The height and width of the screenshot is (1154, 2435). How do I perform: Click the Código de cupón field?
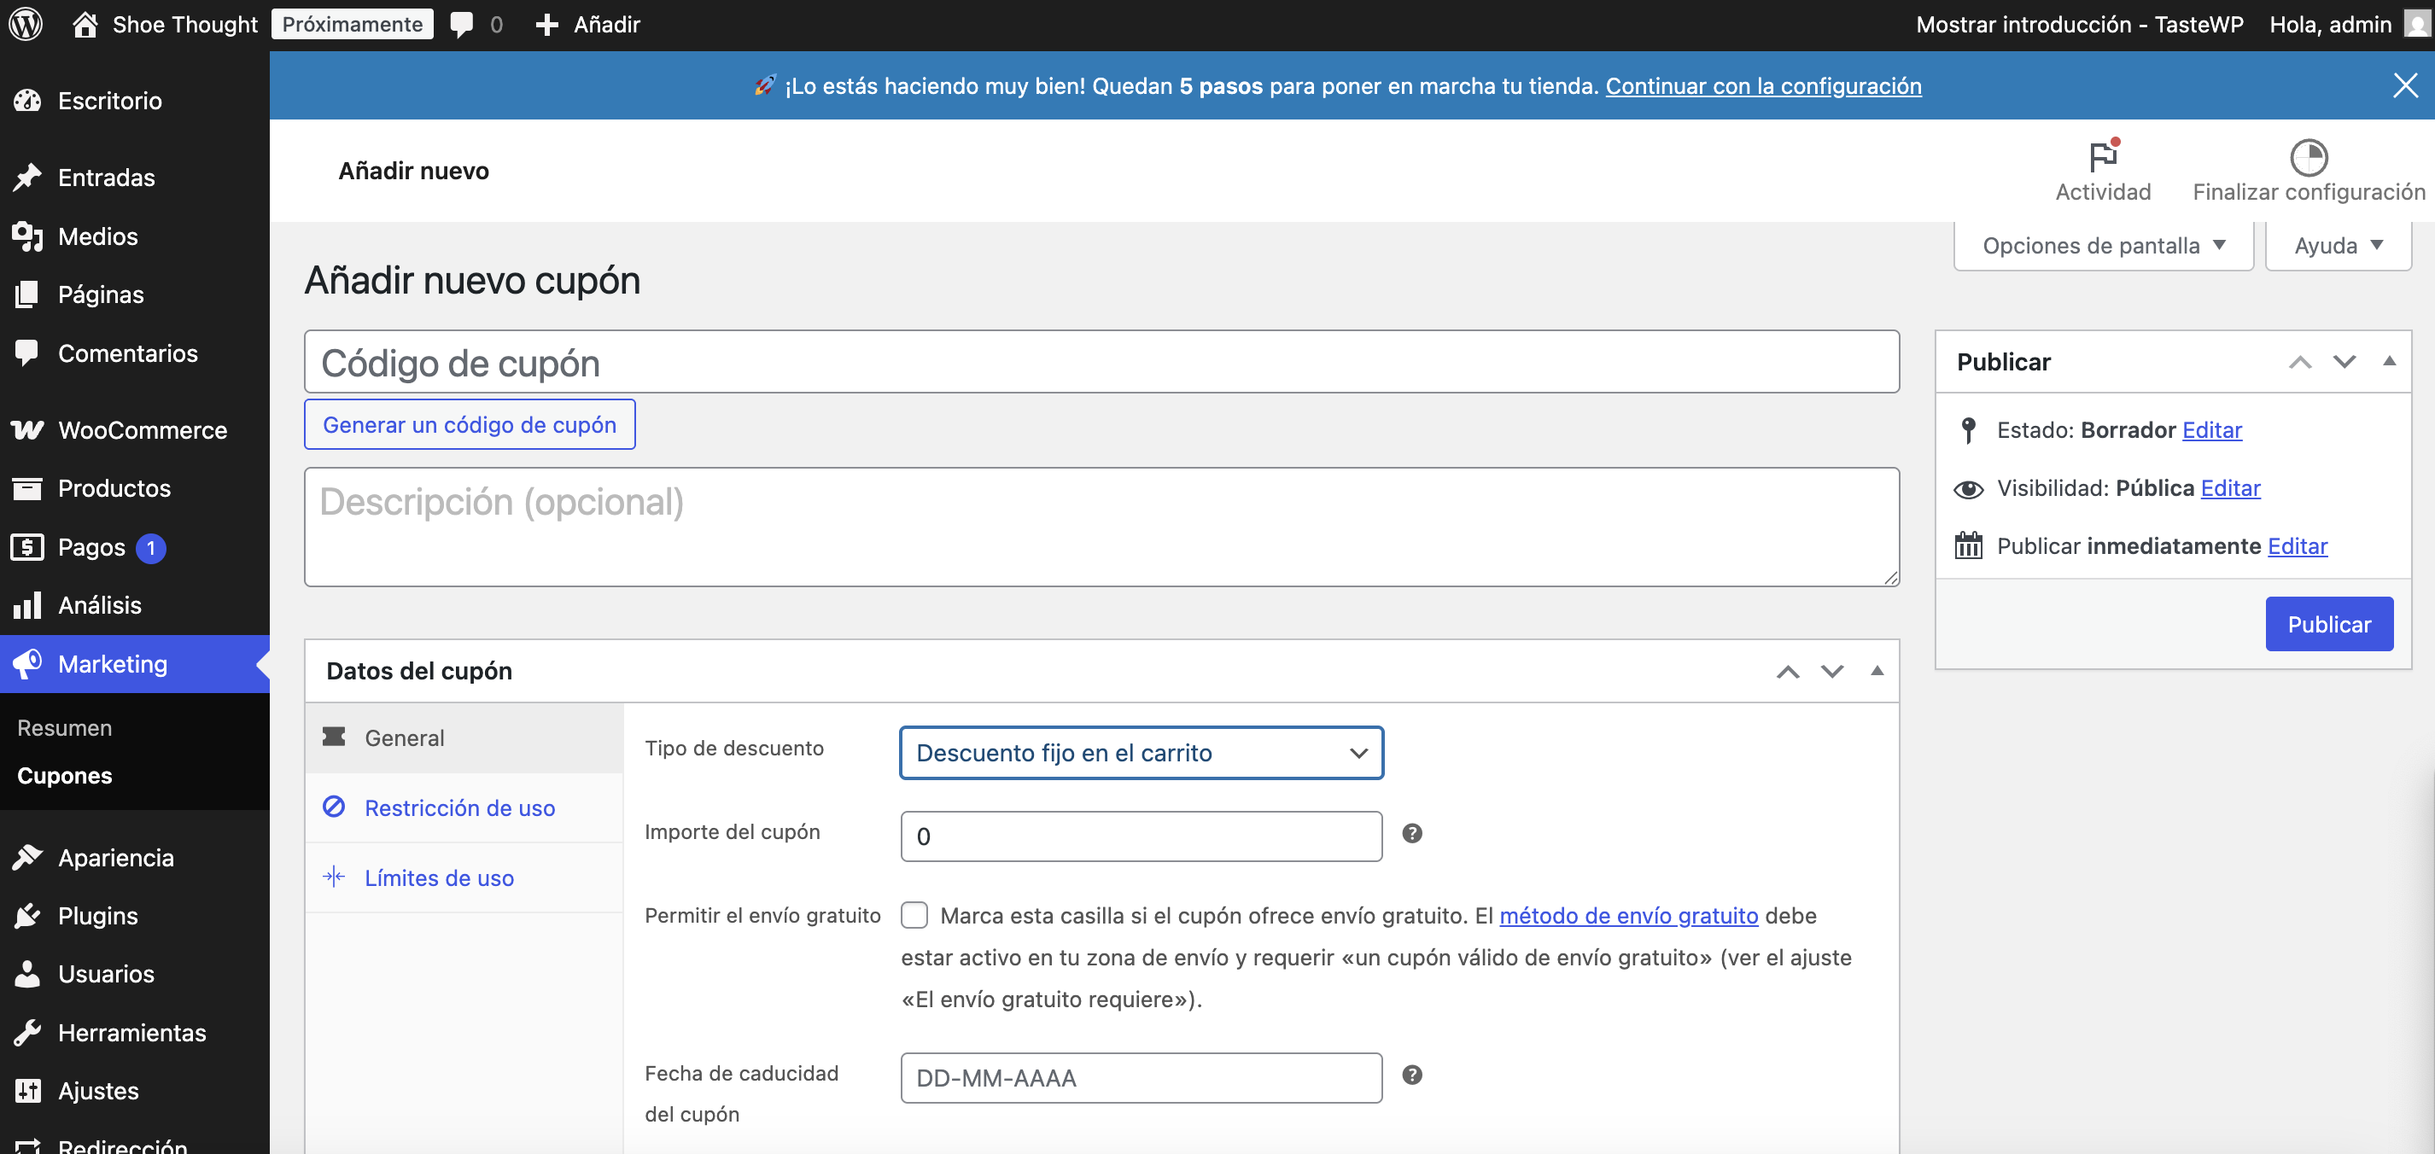point(1101,363)
